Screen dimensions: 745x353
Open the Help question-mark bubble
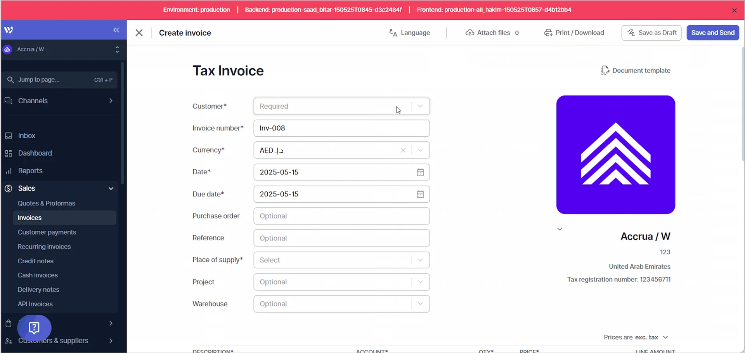[35, 328]
